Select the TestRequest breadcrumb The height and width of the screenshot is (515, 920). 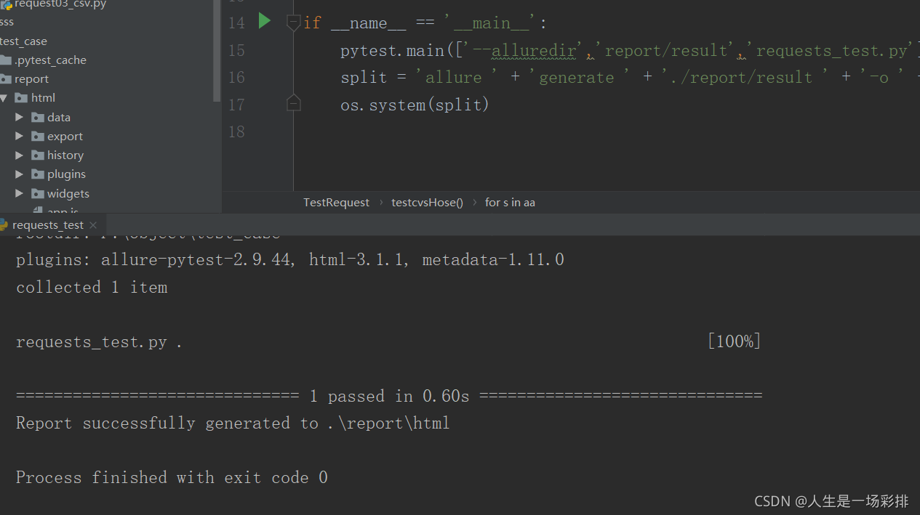pos(336,203)
